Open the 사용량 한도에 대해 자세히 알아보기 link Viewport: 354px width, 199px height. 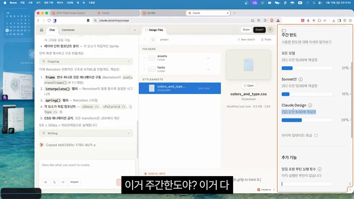coord(306,42)
